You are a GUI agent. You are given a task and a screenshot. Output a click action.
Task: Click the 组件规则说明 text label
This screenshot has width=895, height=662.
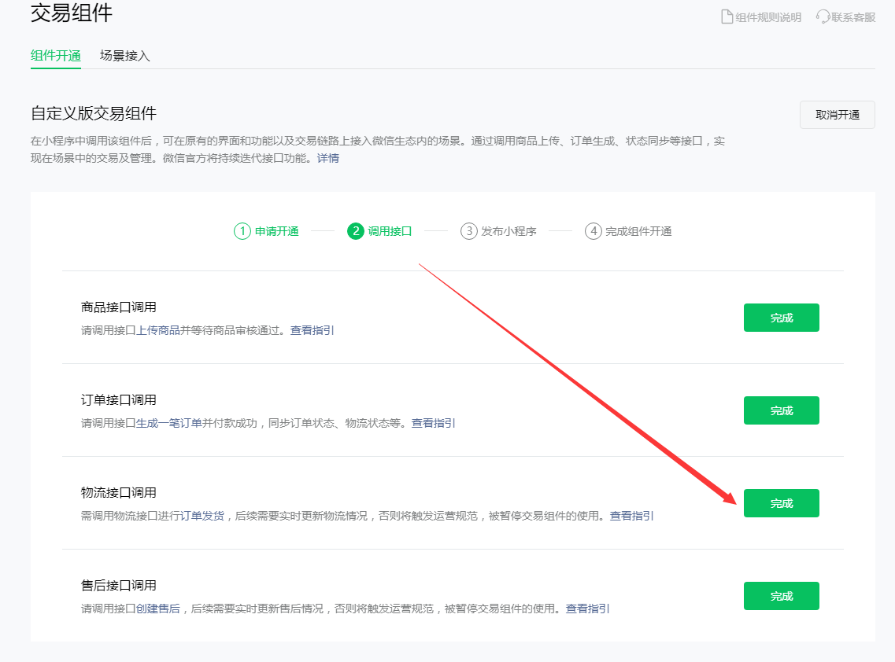click(x=768, y=17)
